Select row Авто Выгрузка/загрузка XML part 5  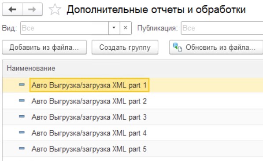[133, 149]
